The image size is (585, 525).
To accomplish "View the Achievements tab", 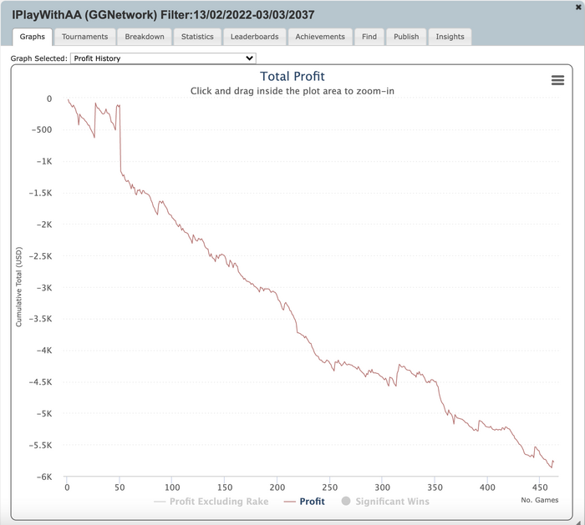I will click(x=320, y=37).
